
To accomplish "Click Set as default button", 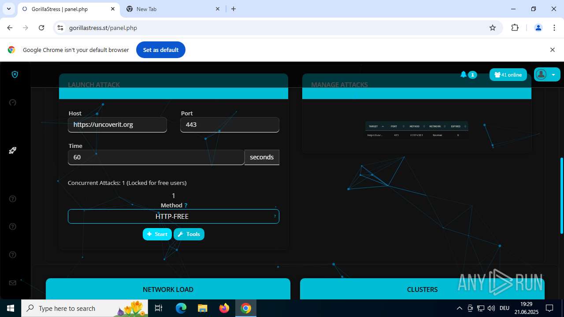I will pos(161,50).
